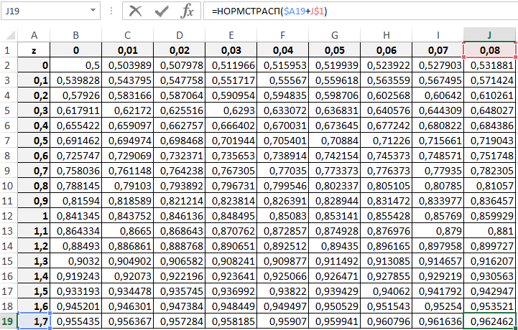Select row 1 header
The height and width of the screenshot is (330, 518).
click(x=9, y=51)
